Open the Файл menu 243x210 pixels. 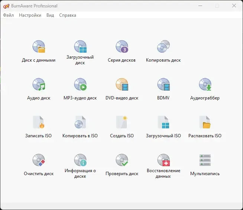(9, 15)
